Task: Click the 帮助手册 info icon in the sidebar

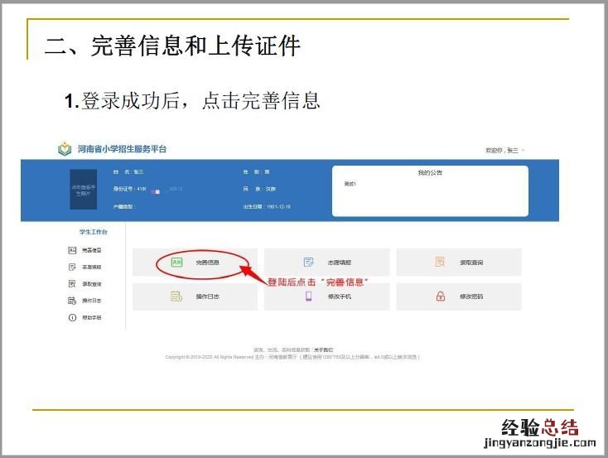Action: [x=72, y=317]
